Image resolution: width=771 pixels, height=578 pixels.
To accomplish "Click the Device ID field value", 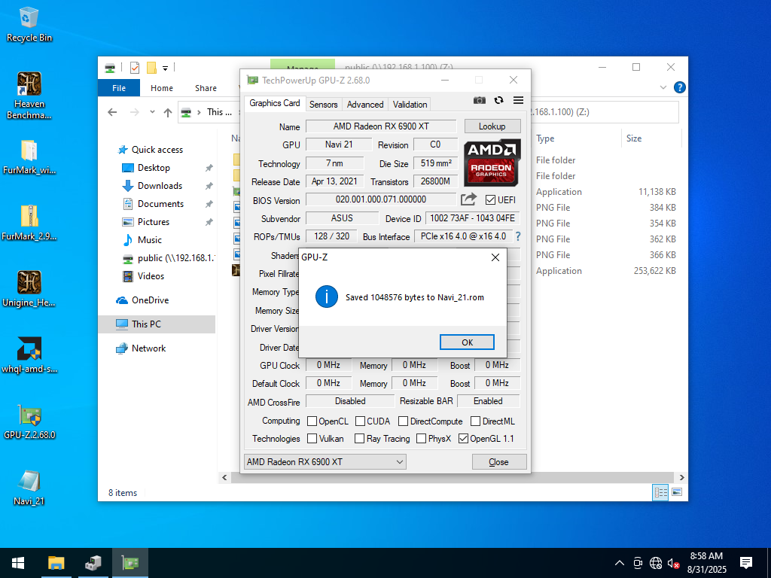I will [472, 218].
